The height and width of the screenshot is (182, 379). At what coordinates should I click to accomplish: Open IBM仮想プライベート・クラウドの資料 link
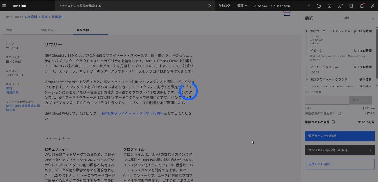[x=132, y=113]
